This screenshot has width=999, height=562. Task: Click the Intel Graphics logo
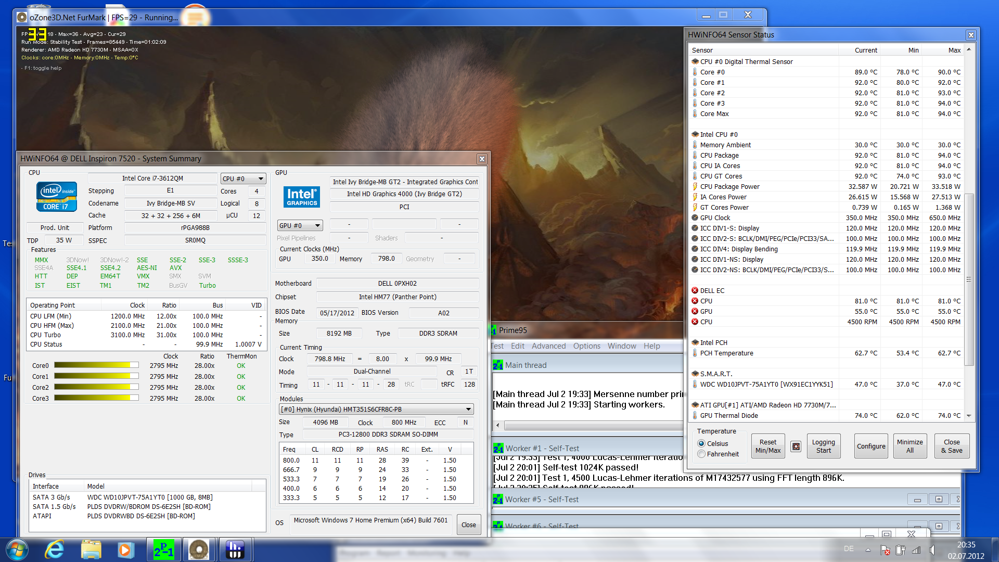tap(302, 197)
